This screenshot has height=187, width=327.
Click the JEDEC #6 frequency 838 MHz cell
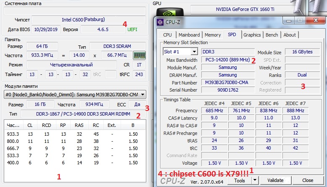(x=269, y=111)
